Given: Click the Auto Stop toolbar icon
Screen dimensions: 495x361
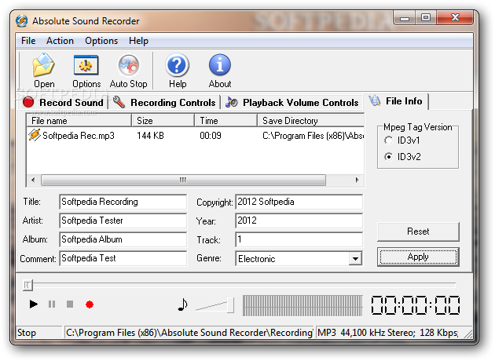Looking at the screenshot, I should tap(129, 65).
